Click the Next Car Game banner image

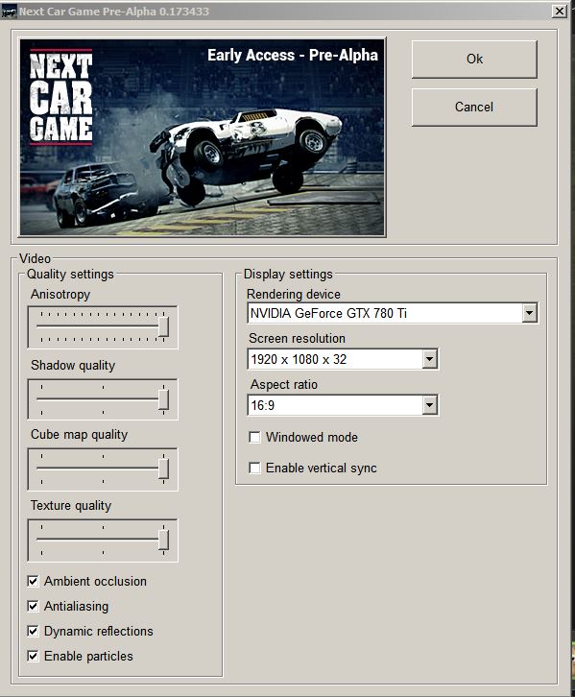click(x=203, y=137)
